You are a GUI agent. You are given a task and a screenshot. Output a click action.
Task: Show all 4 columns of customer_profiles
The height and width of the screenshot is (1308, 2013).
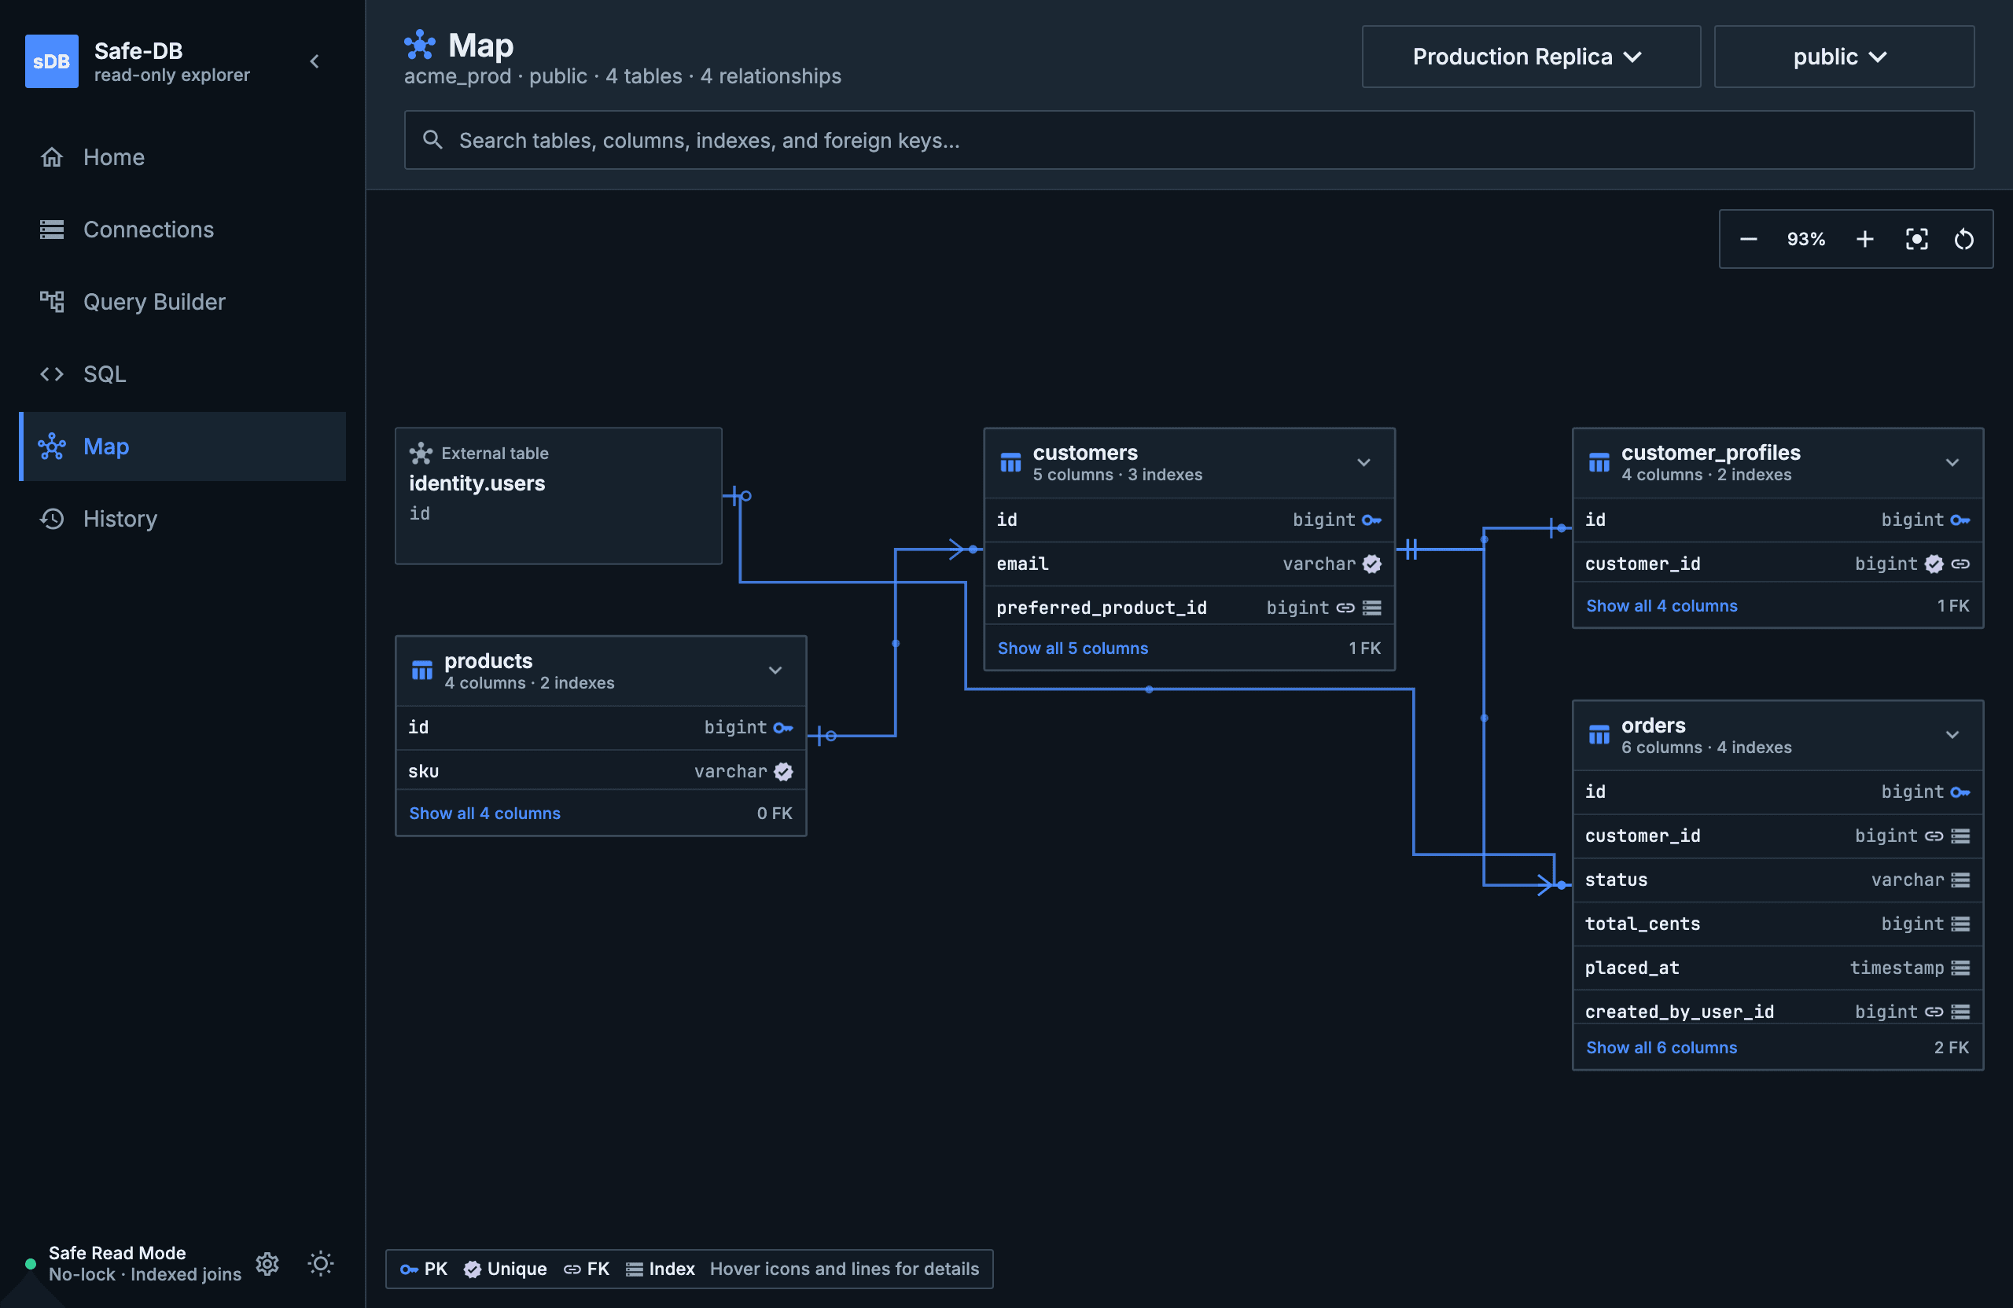(x=1662, y=606)
